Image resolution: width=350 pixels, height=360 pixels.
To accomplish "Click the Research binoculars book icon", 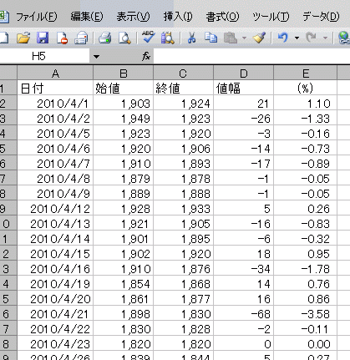I will pyautogui.click(x=168, y=38).
